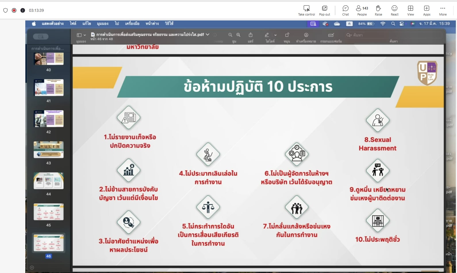Click Take control in meeting toolbar
457x273 pixels.
[306, 10]
